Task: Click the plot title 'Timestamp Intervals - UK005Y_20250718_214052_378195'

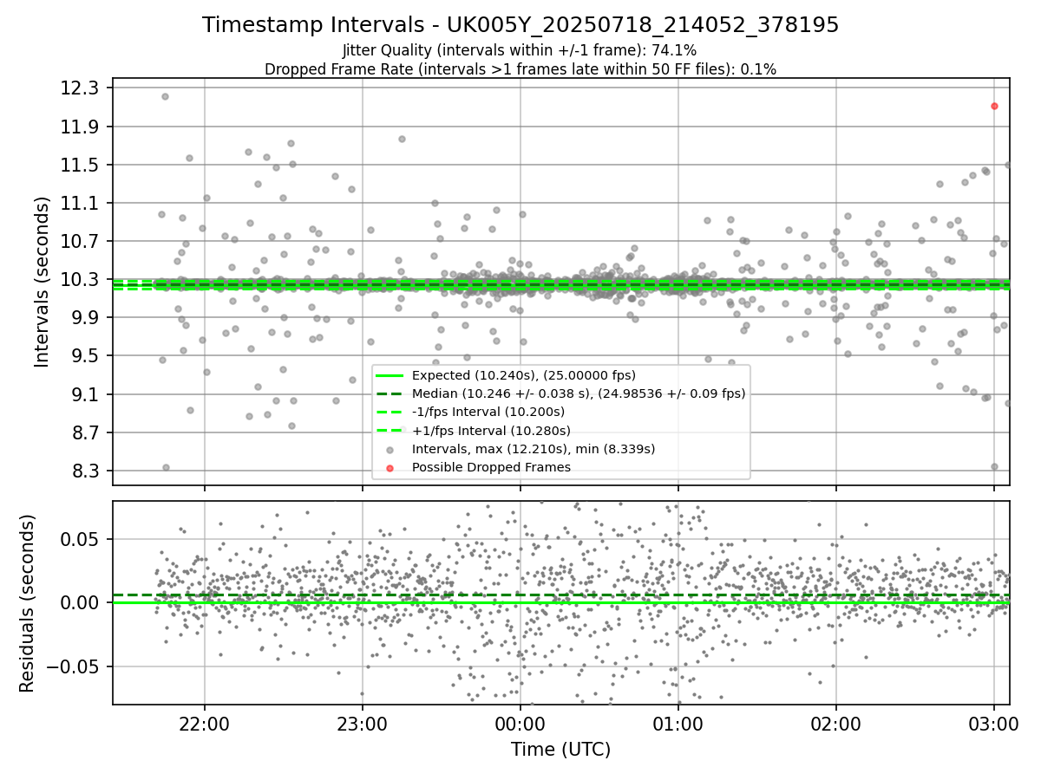Action: click(x=520, y=25)
